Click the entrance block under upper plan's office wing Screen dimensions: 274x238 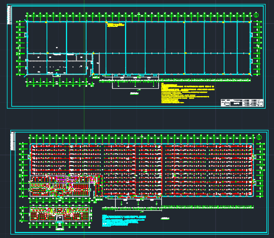point(57,75)
